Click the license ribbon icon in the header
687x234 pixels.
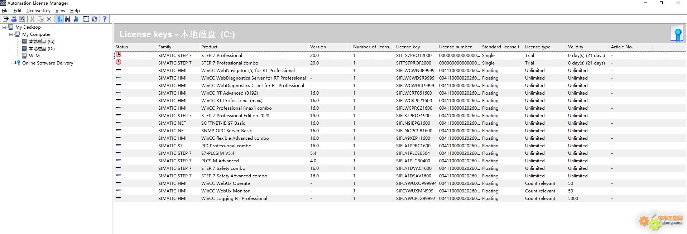pos(677,34)
